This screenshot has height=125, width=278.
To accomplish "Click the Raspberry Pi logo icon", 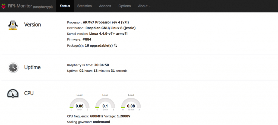I will 3,6.
